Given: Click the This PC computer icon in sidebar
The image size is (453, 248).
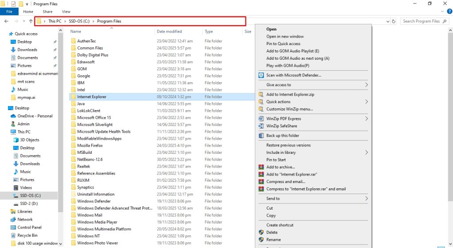Looking at the screenshot, I should coord(13,132).
